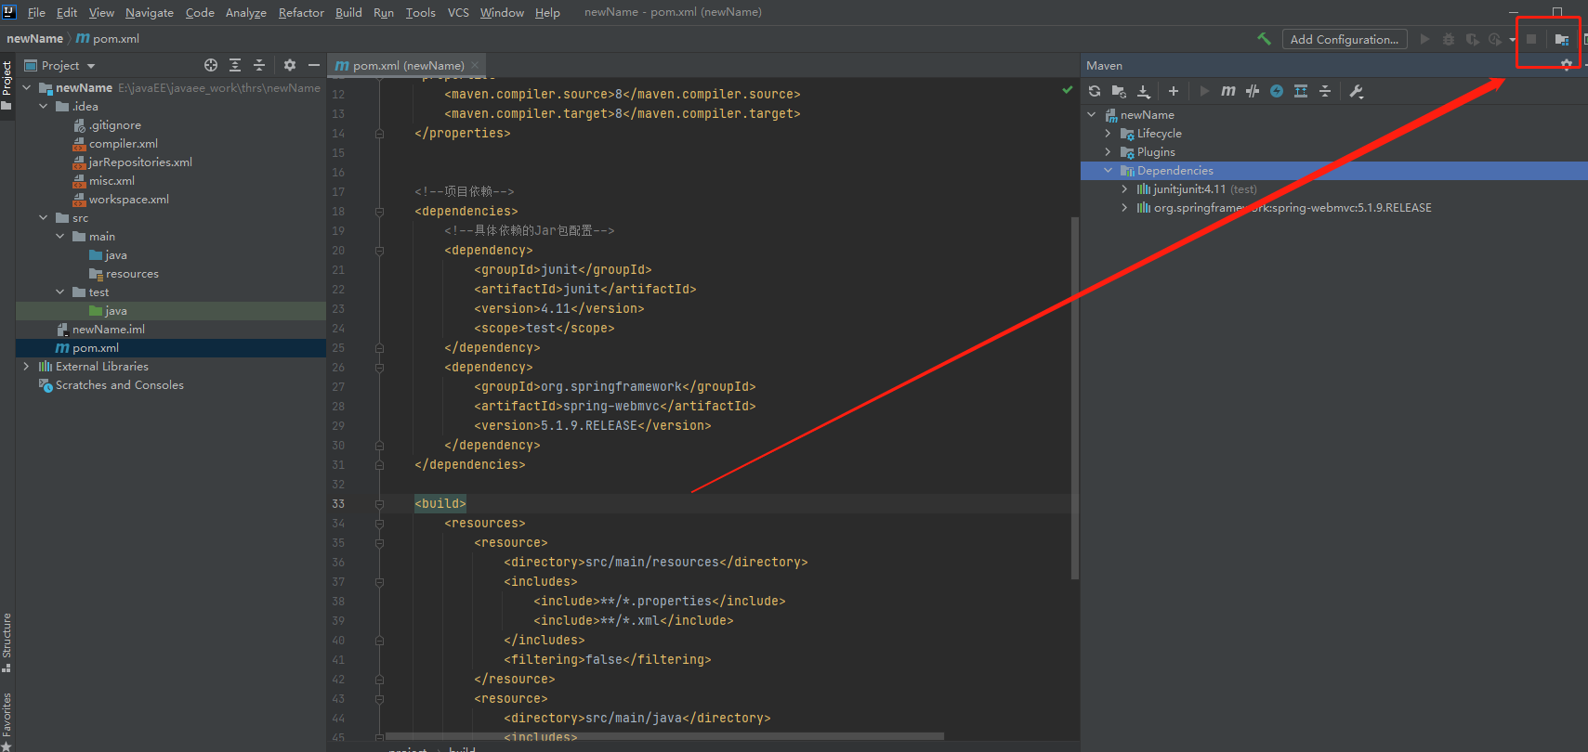Collapse the test folder
Viewport: 1588px width, 752px height.
[60, 292]
